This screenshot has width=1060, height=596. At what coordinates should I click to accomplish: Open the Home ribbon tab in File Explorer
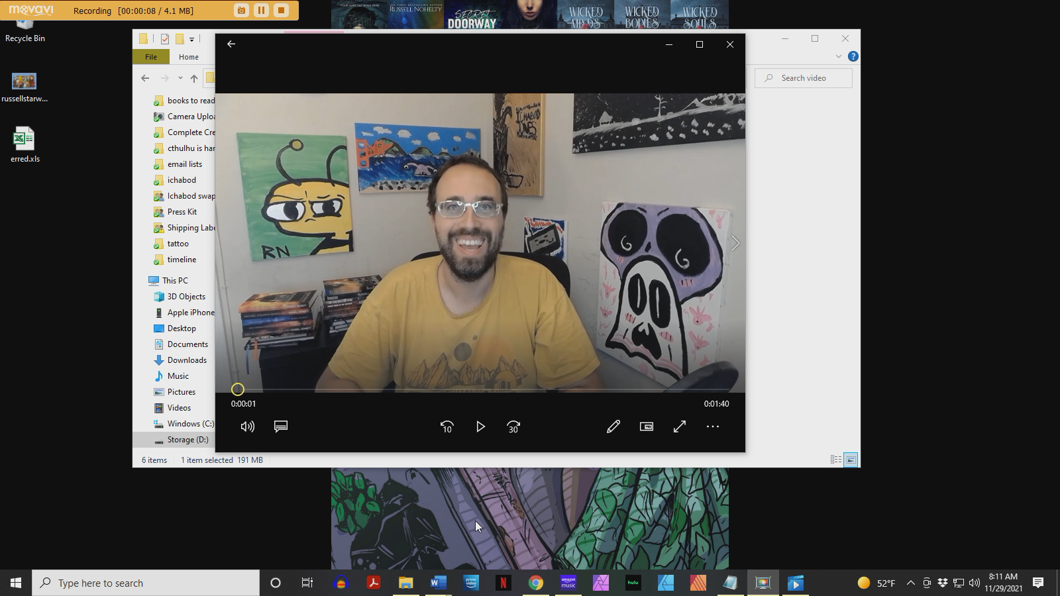[189, 57]
